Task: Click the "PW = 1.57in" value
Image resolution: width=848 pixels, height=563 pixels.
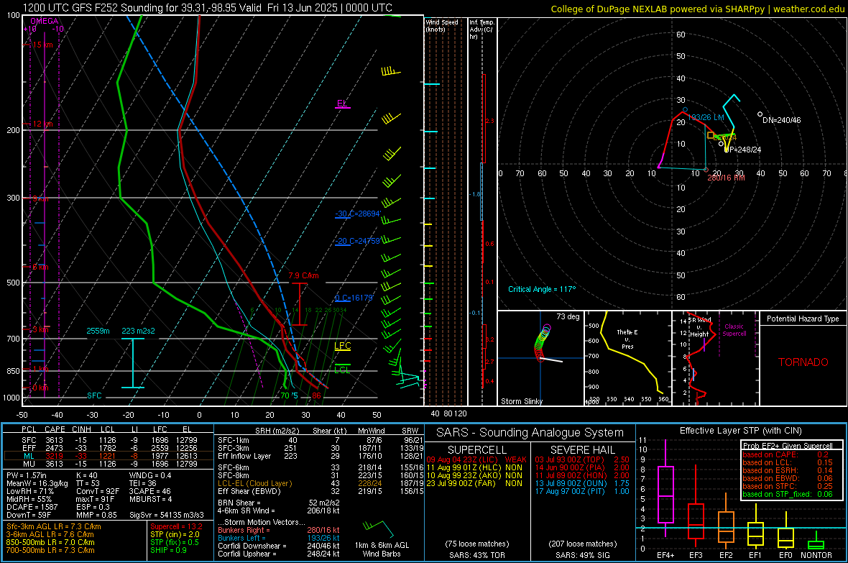Action: click(27, 475)
